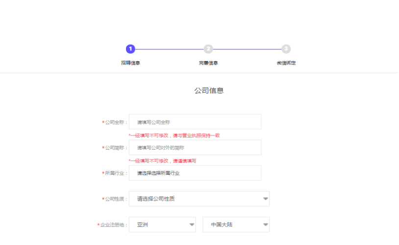Click the 公司性质 dropdown arrow
Screen dimensions: 399x245
pos(265,199)
